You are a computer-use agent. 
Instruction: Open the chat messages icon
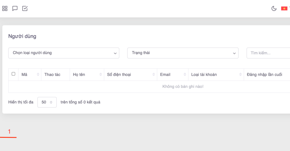click(x=15, y=8)
